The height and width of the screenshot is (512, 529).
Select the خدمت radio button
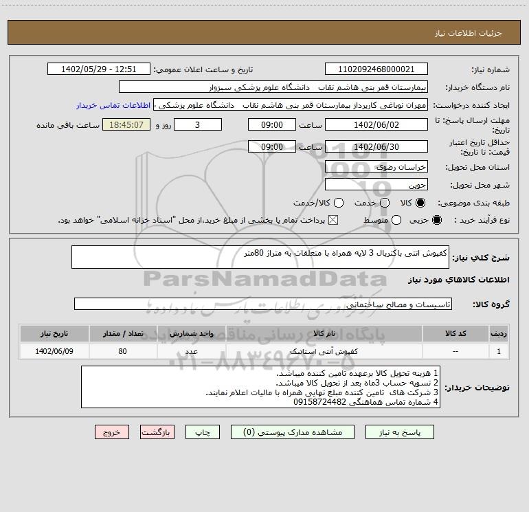385,203
